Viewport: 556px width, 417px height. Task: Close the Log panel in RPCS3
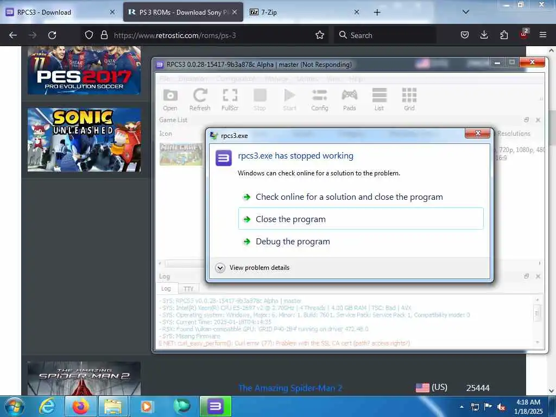[538, 276]
